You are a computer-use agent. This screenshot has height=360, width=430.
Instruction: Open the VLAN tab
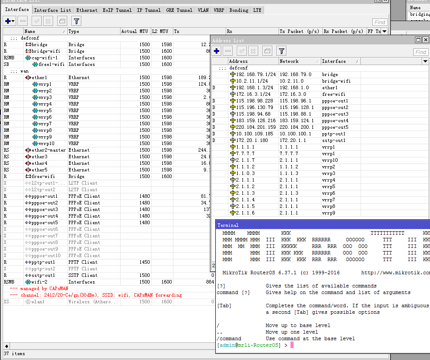[203, 11]
